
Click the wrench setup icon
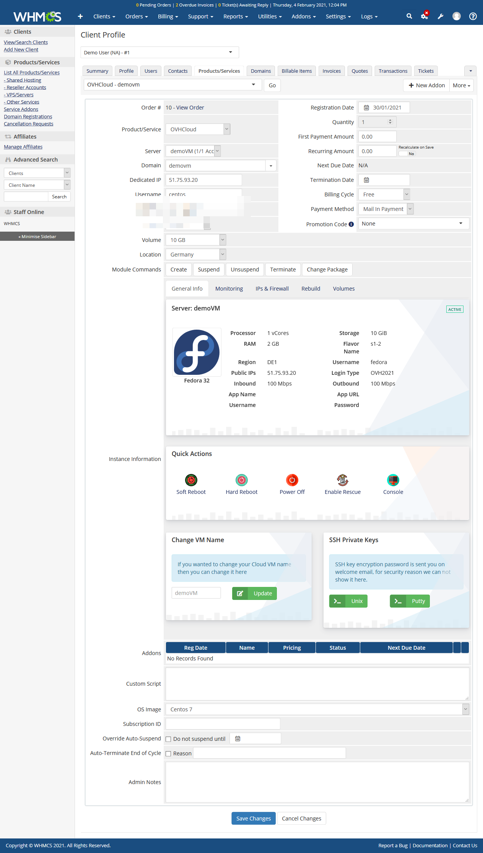pyautogui.click(x=441, y=16)
